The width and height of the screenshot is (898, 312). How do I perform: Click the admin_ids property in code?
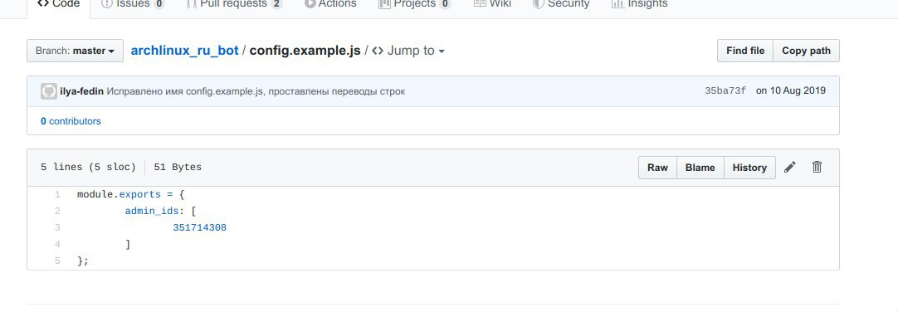(153, 212)
